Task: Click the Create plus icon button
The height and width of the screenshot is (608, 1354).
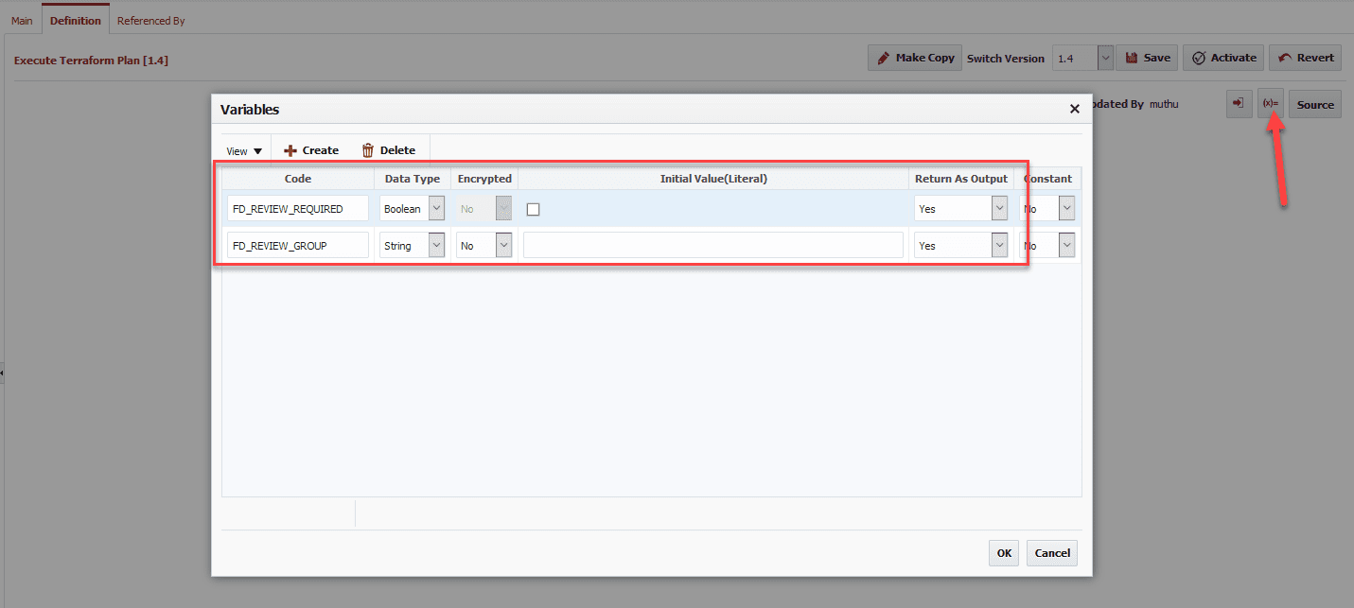Action: [x=311, y=150]
